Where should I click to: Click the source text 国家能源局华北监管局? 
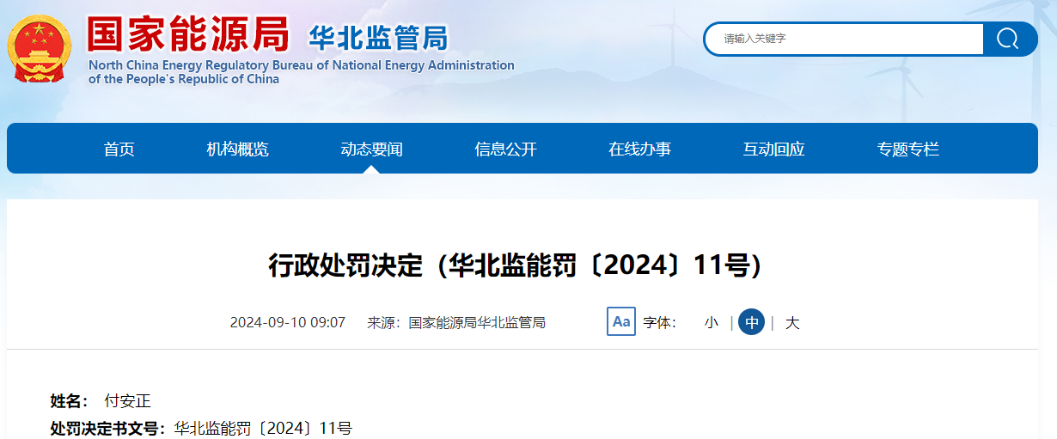[477, 323]
